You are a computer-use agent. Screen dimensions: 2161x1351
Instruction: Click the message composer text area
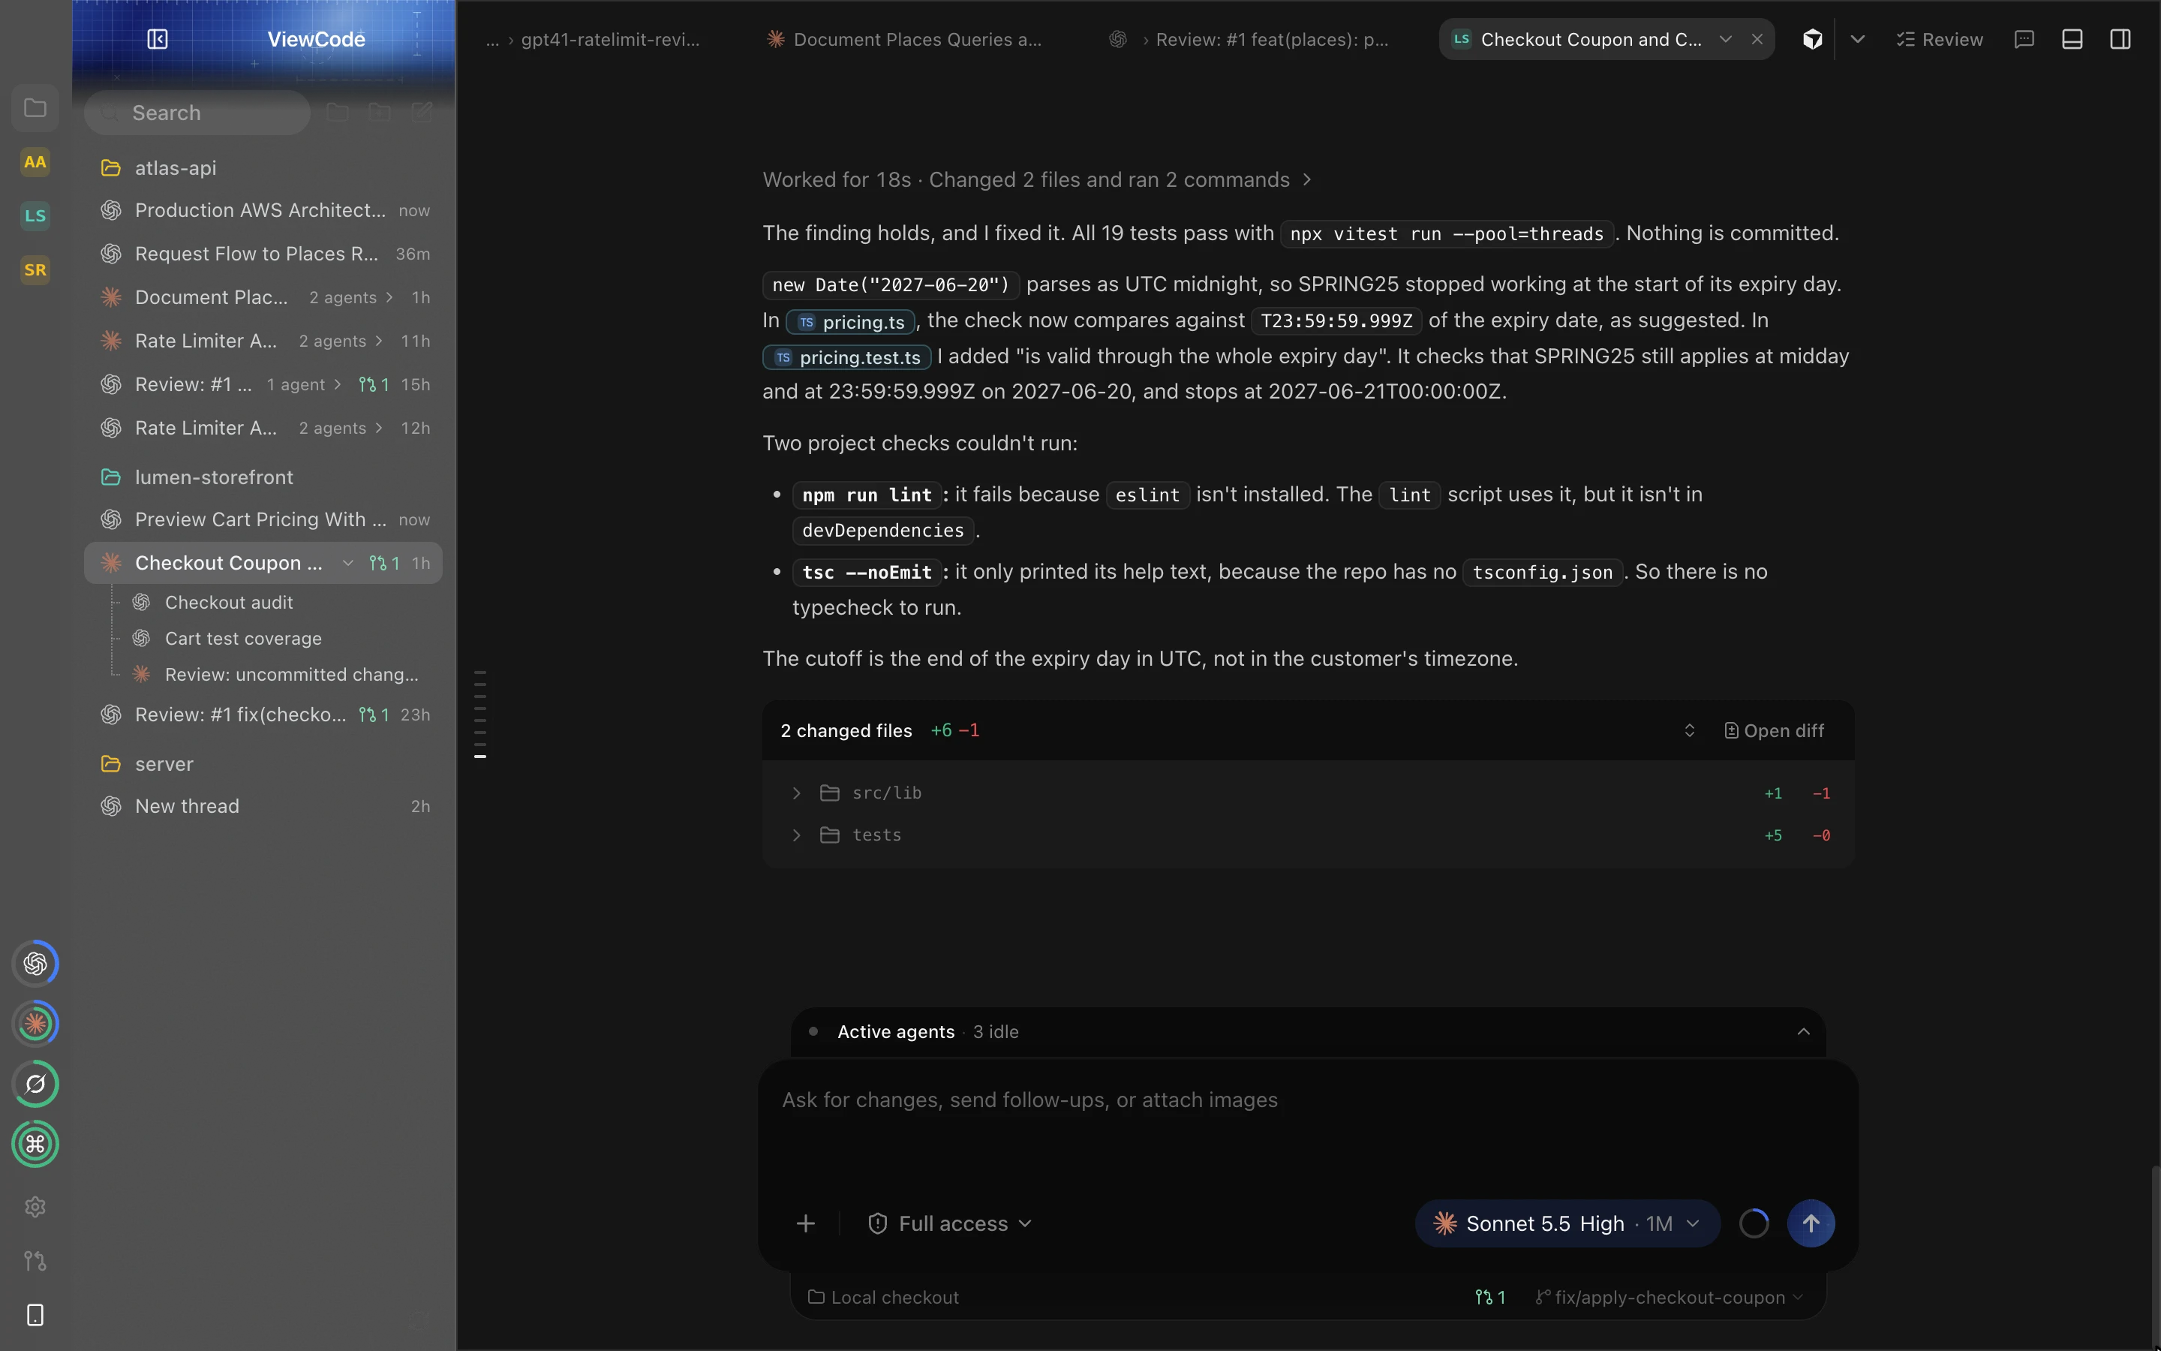[x=1307, y=1127]
